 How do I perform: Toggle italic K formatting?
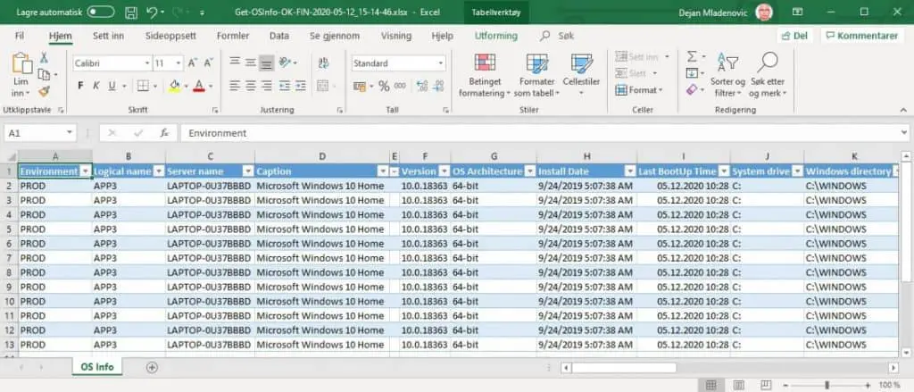point(96,86)
